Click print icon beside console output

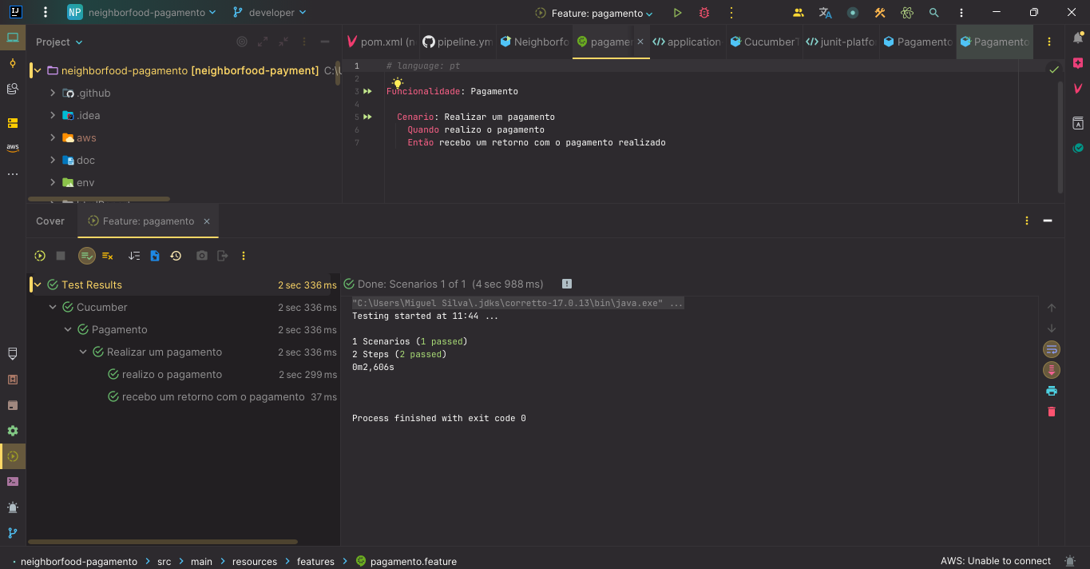[1052, 391]
